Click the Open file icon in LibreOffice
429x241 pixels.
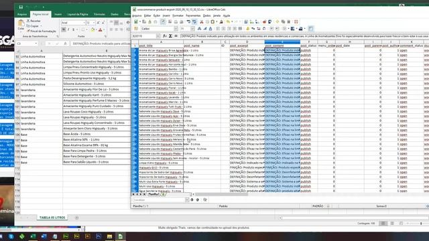point(144,22)
